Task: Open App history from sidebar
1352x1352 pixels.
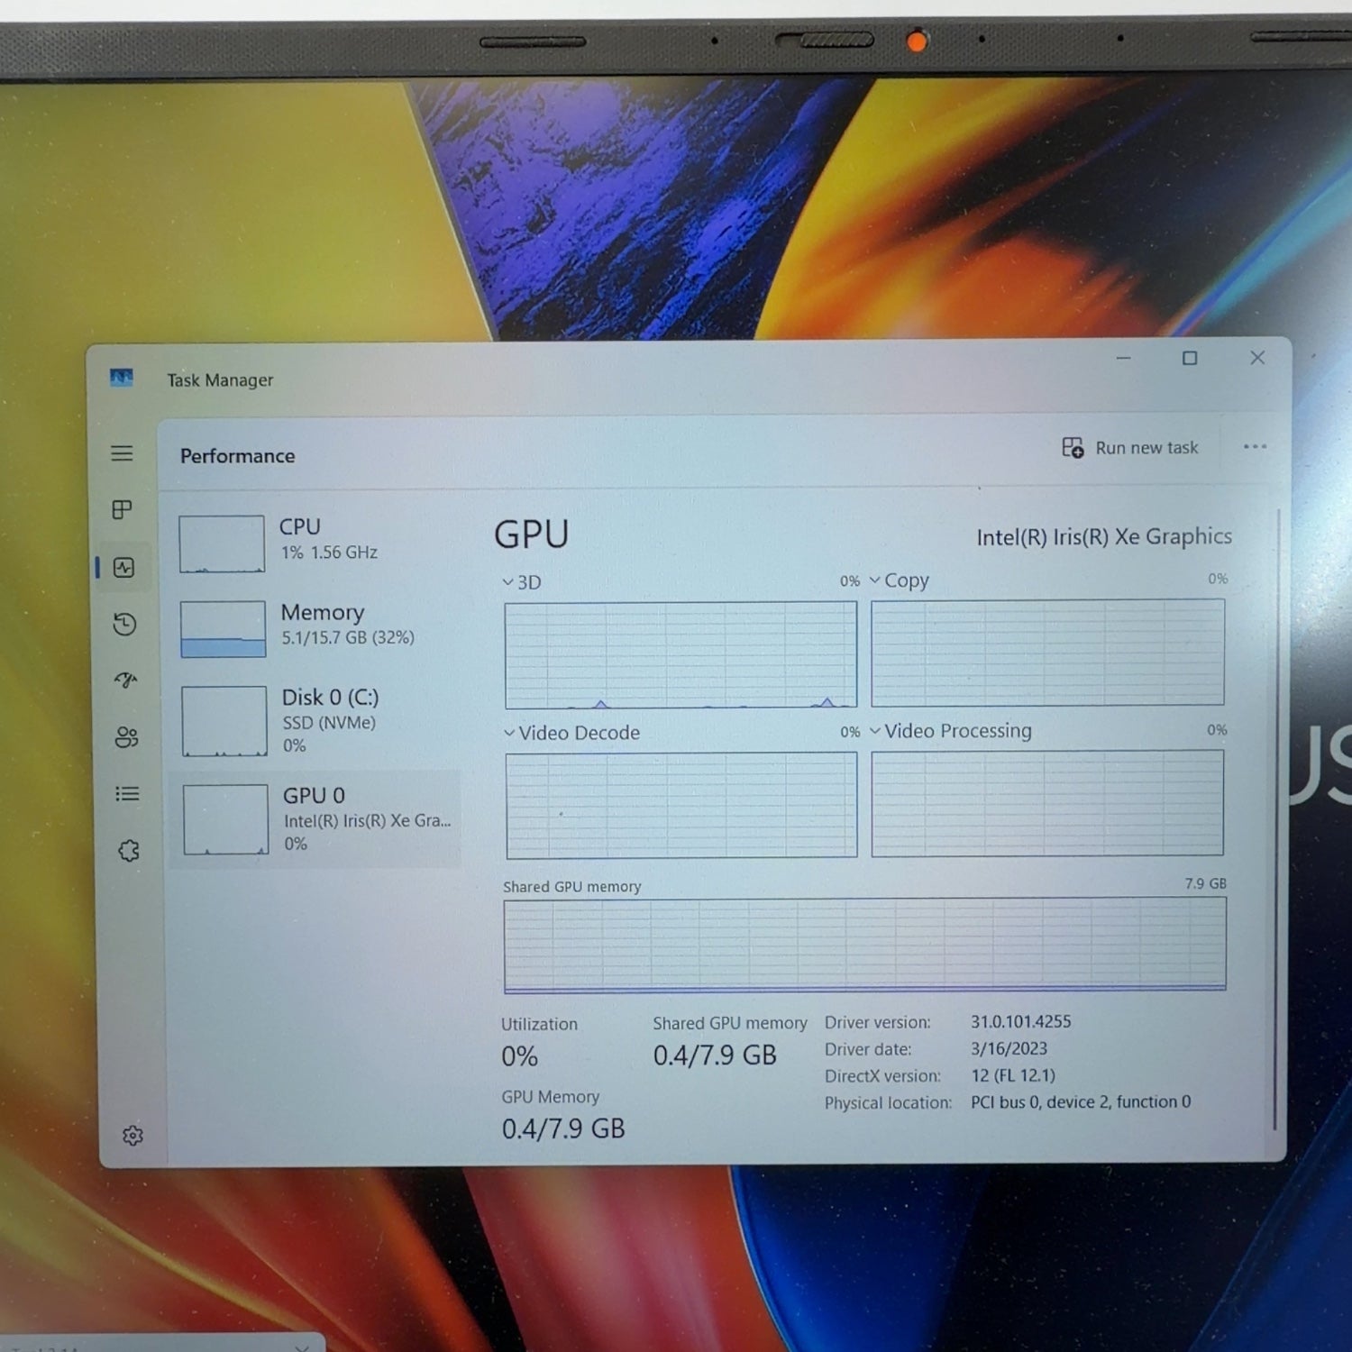Action: pos(125,625)
